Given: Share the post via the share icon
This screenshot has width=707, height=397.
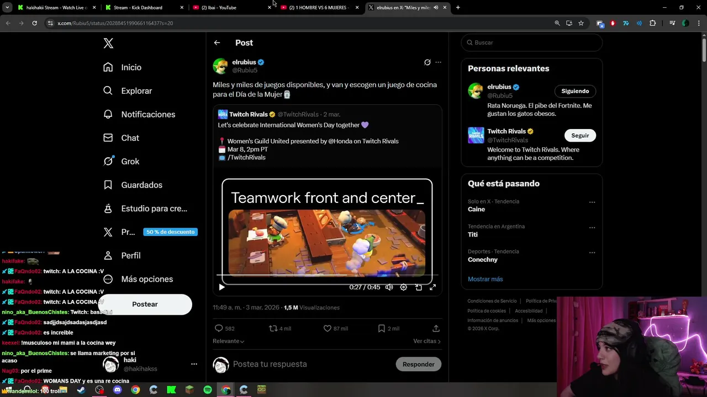Looking at the screenshot, I should tap(436, 328).
